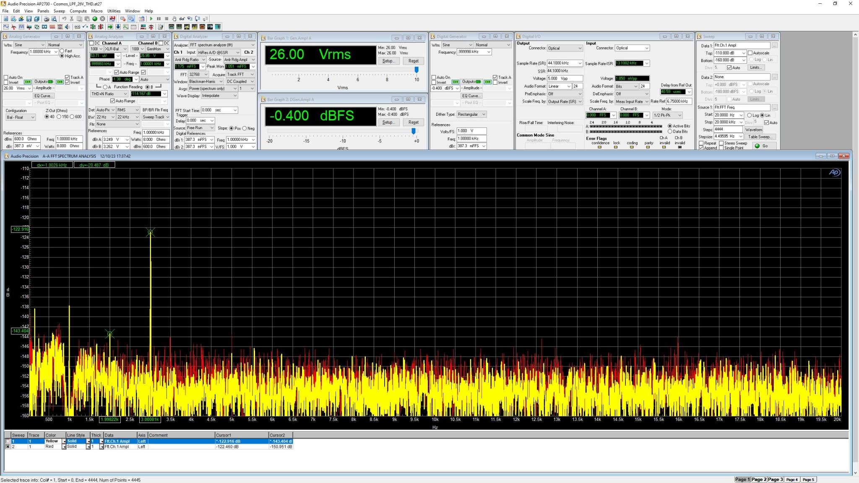The image size is (859, 483).
Task: Open Sample Rate 44.1000 kHz dropdown
Action: pos(565,63)
